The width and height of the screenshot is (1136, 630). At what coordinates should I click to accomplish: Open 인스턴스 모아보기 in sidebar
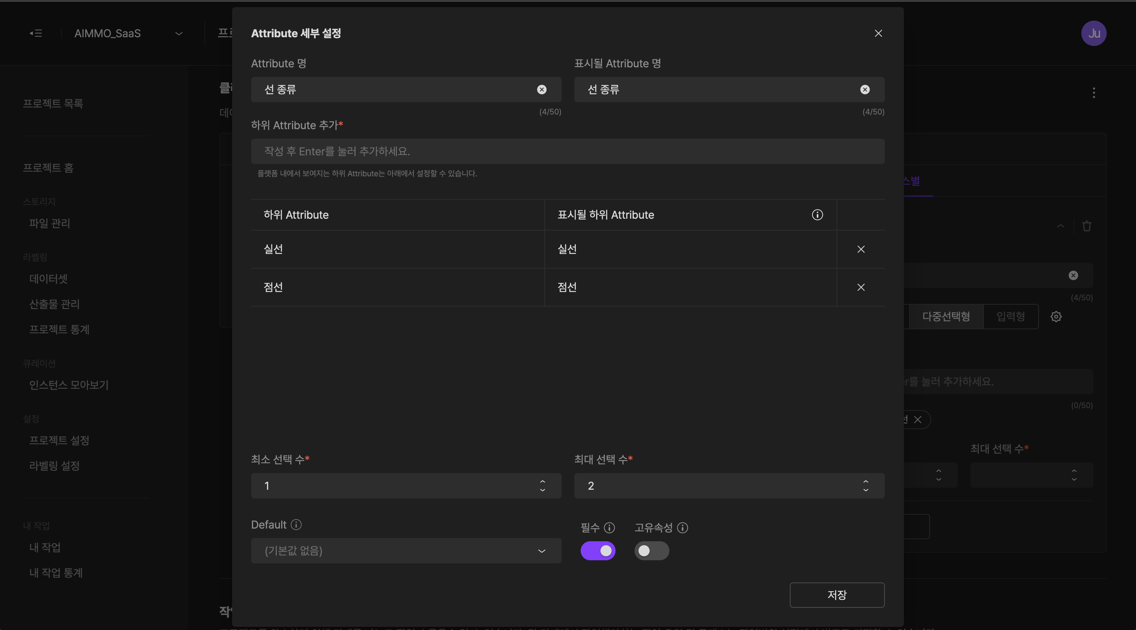[x=69, y=385]
